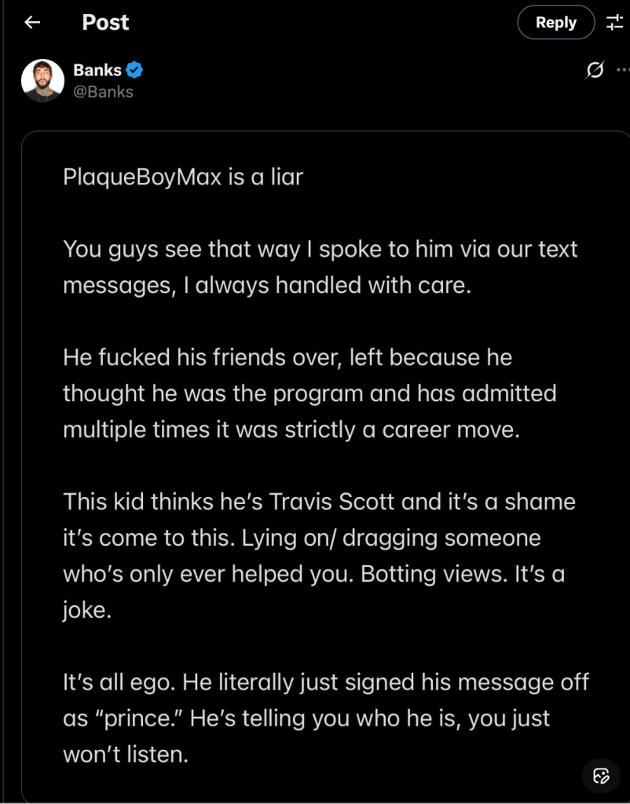Click the Post heading at top
630x804 pixels.
(105, 23)
